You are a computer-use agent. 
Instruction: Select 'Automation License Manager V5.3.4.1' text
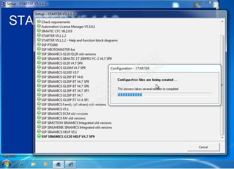point(68,27)
